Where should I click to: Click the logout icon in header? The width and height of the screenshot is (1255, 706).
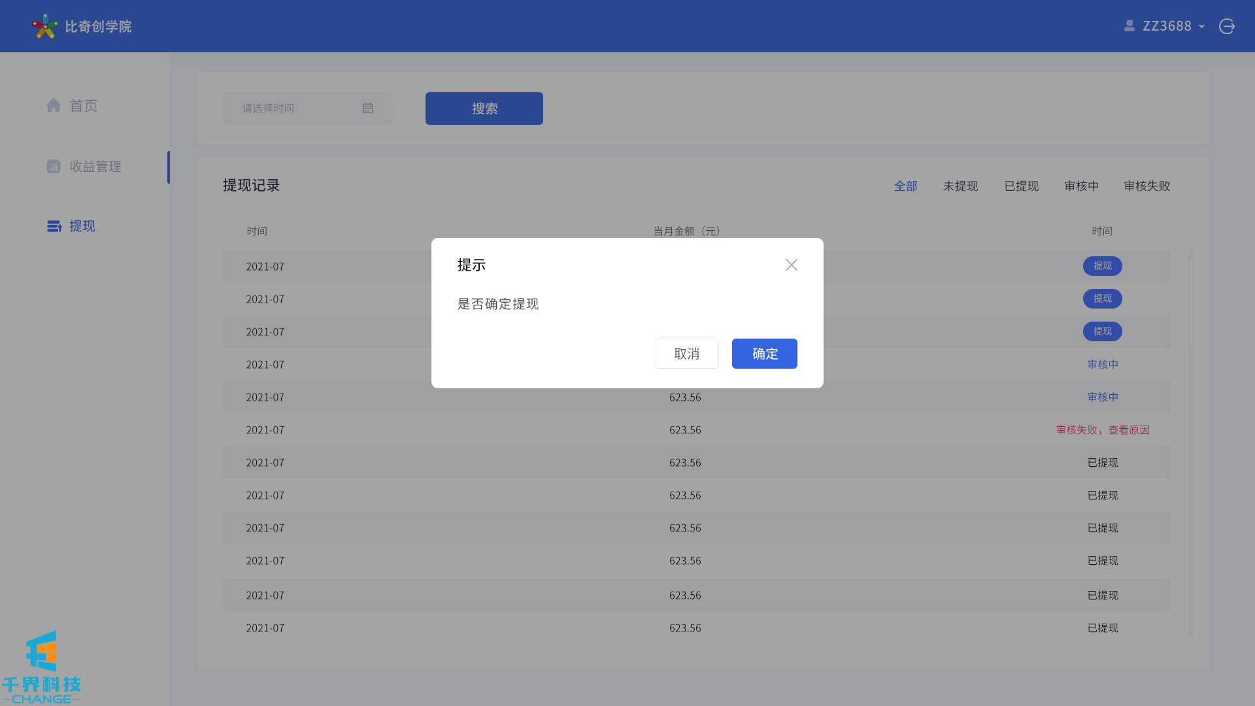pyautogui.click(x=1226, y=26)
